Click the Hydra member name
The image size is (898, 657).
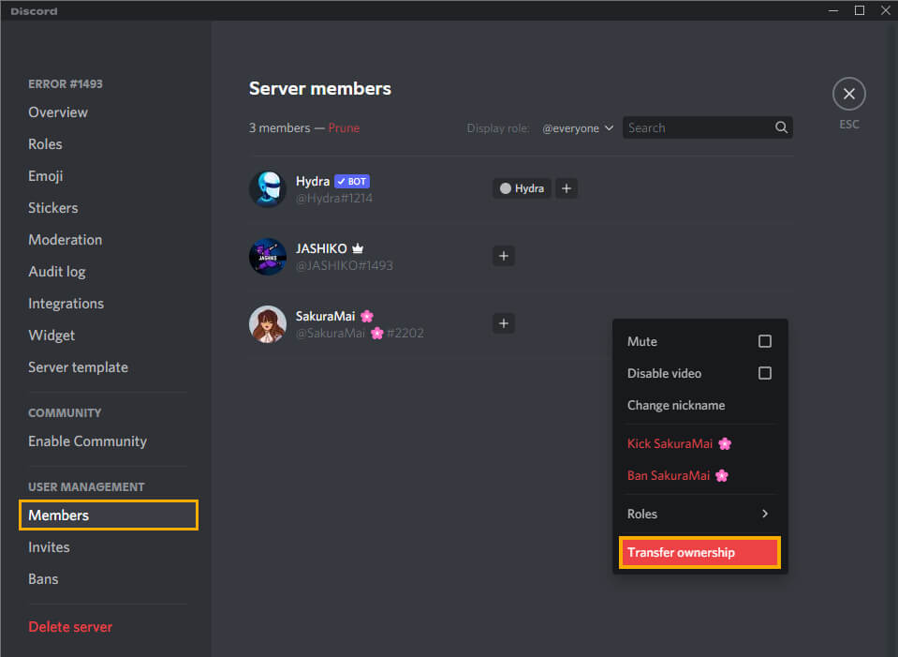tap(312, 181)
